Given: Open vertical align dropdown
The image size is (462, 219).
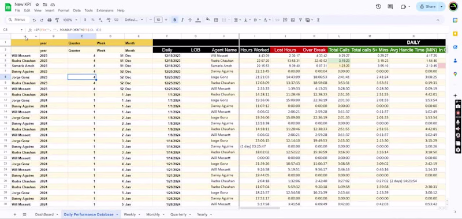Looking at the screenshot, I should tap(247, 20).
